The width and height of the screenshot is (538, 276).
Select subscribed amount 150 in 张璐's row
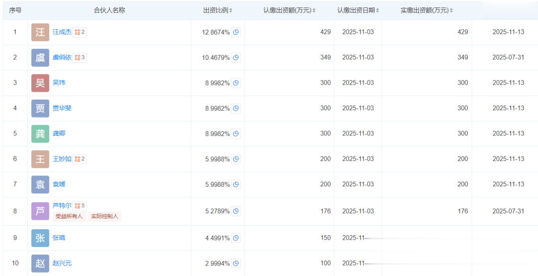click(x=326, y=238)
